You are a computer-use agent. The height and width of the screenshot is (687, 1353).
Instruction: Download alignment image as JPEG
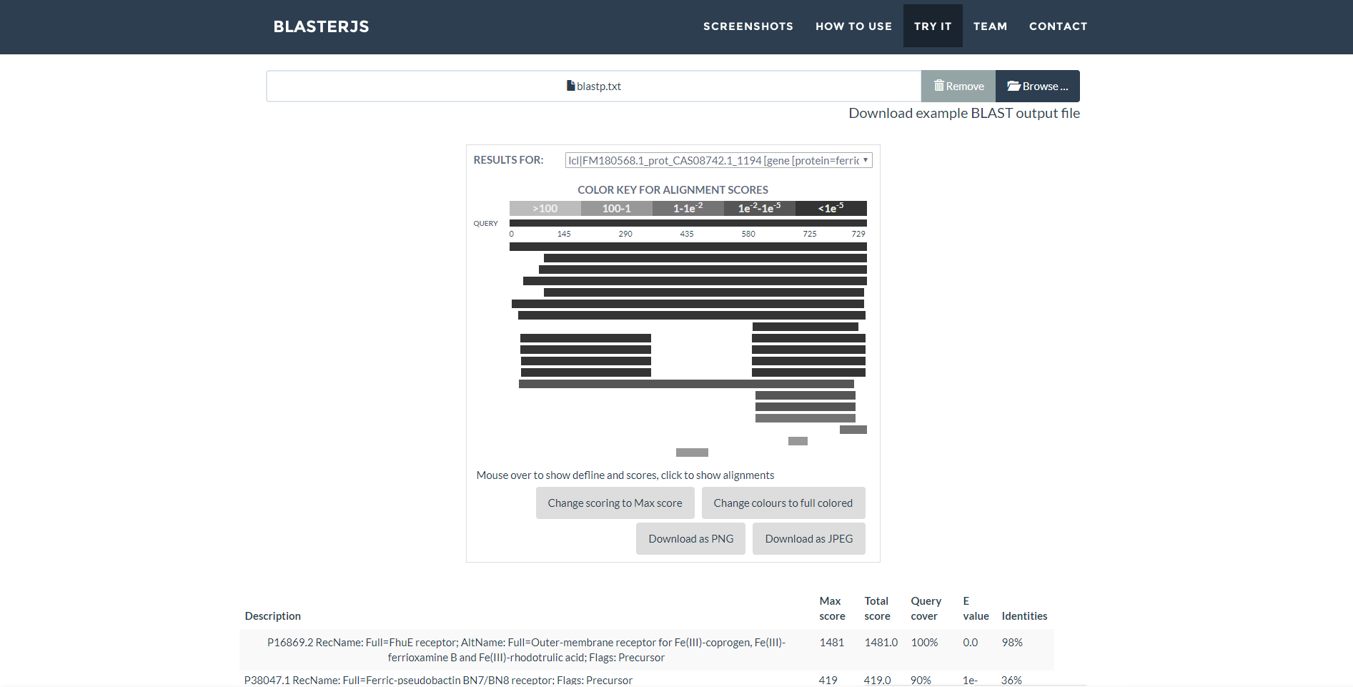808,539
